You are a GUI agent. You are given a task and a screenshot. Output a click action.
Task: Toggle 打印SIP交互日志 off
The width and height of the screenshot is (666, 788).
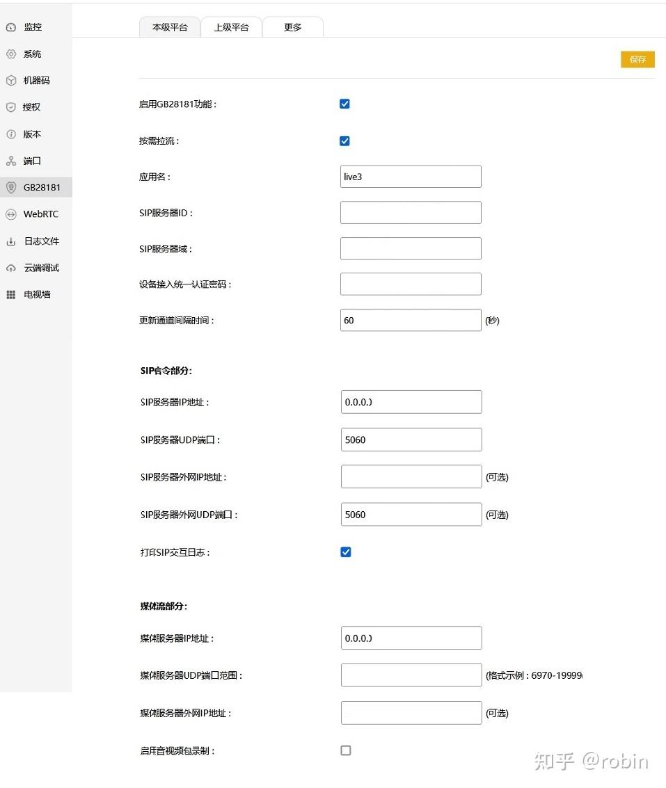click(x=345, y=552)
